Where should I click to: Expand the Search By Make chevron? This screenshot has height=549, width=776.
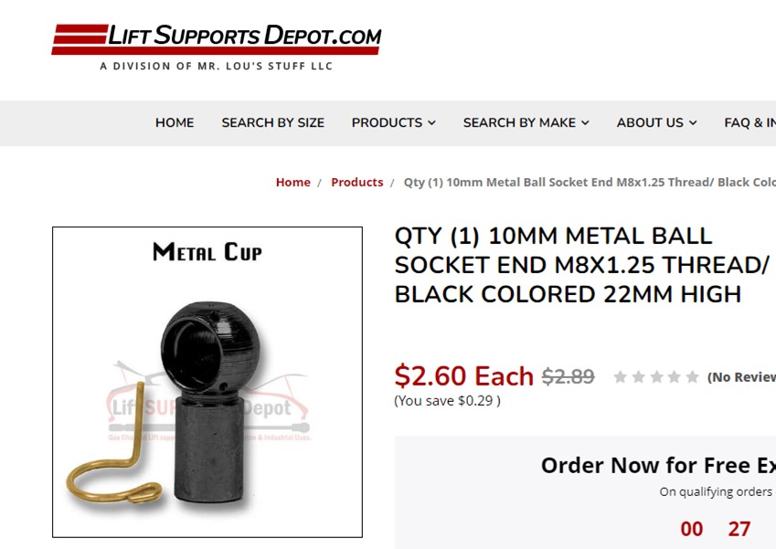coord(585,122)
